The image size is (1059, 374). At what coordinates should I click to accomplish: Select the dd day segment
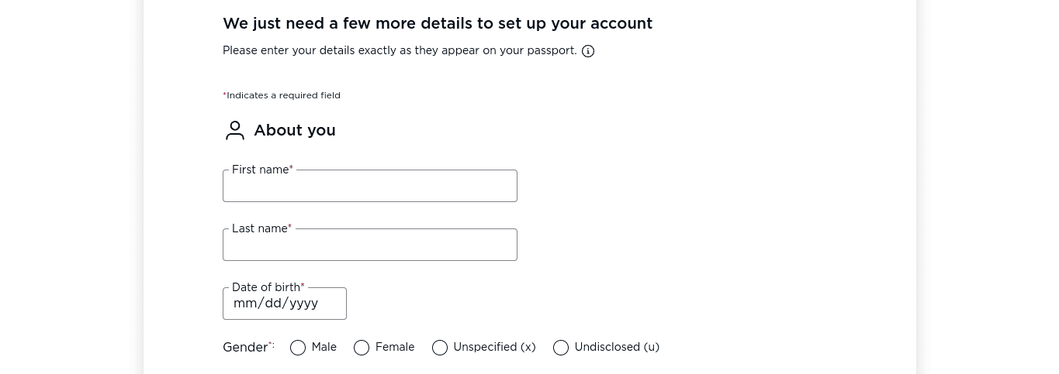(273, 304)
